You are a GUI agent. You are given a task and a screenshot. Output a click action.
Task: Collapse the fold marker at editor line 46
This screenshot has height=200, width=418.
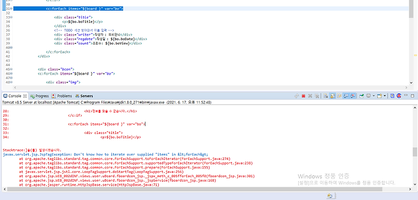(11, 73)
